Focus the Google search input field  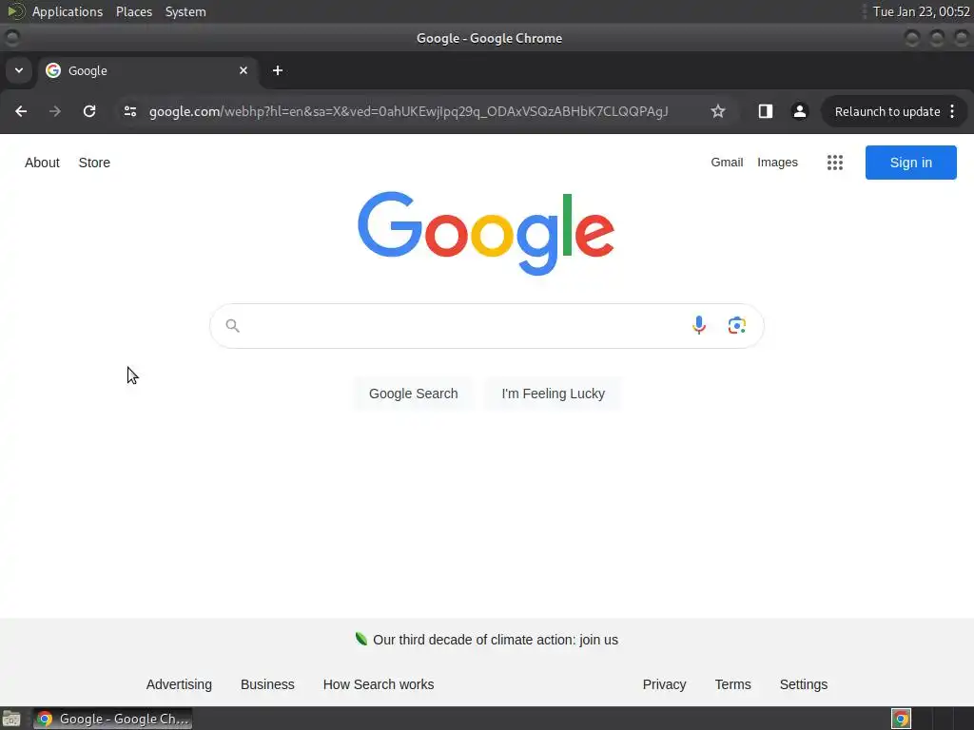(463, 326)
